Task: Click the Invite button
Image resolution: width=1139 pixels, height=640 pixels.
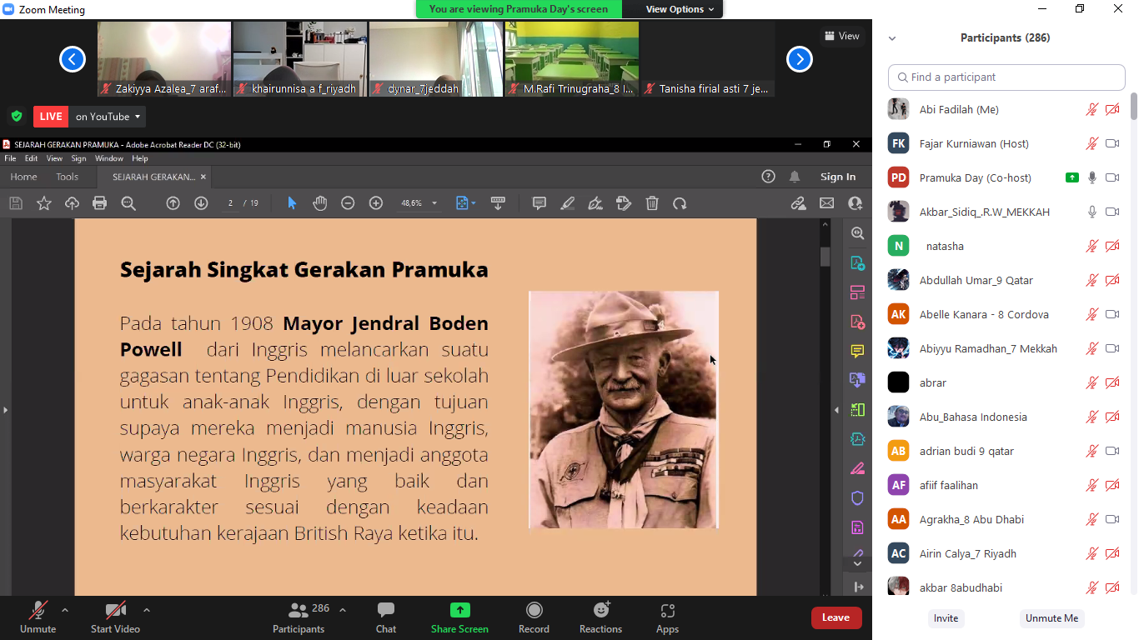Action: pos(946,618)
